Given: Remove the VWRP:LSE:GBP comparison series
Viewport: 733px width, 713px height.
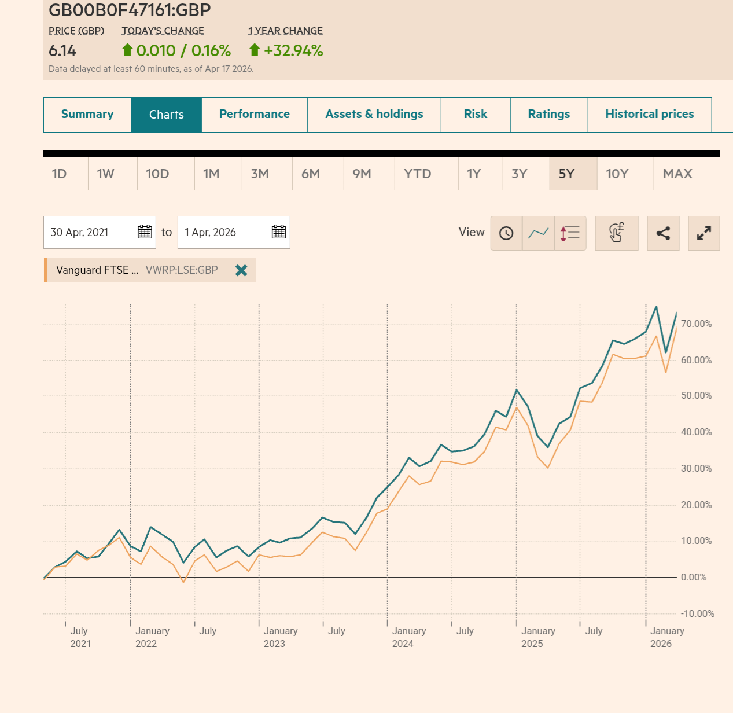Looking at the screenshot, I should point(241,270).
